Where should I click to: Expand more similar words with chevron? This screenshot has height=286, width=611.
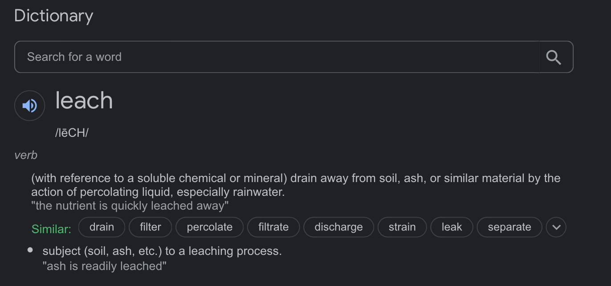(x=556, y=227)
